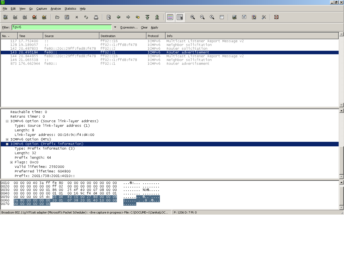Click the packet details scrollbar down arrow

point(341,176)
